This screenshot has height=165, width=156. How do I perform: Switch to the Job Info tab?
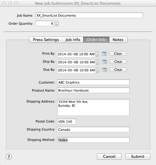(x=73, y=40)
